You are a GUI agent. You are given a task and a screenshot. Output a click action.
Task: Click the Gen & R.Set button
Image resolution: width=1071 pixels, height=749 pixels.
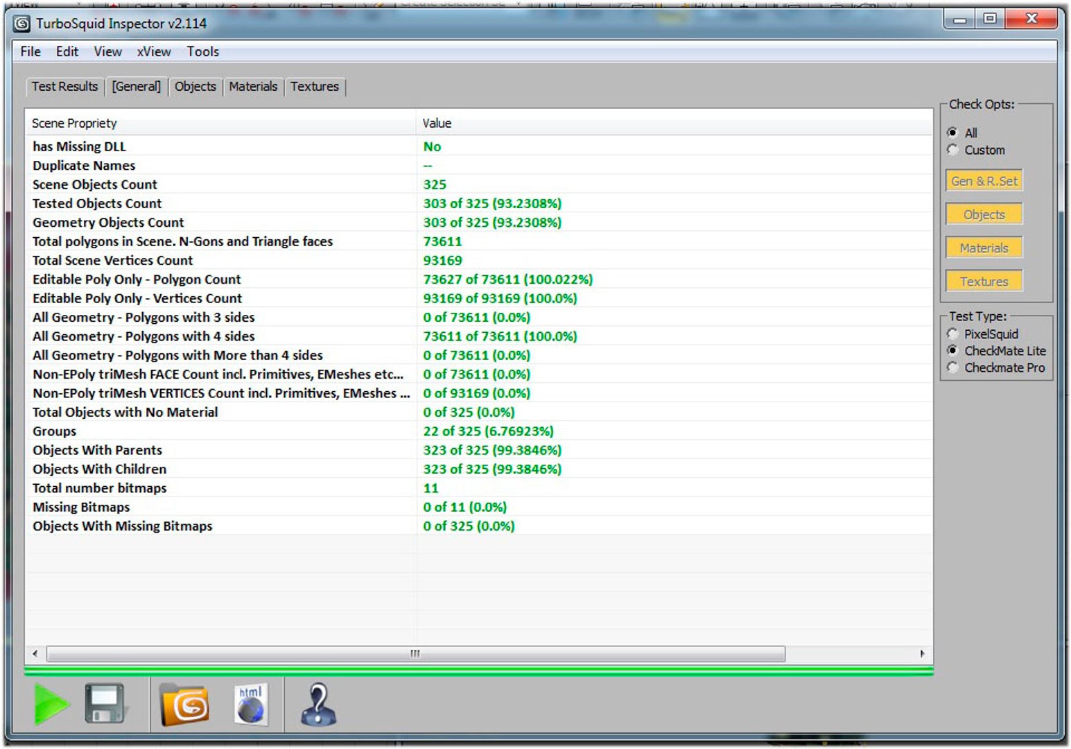(x=984, y=181)
